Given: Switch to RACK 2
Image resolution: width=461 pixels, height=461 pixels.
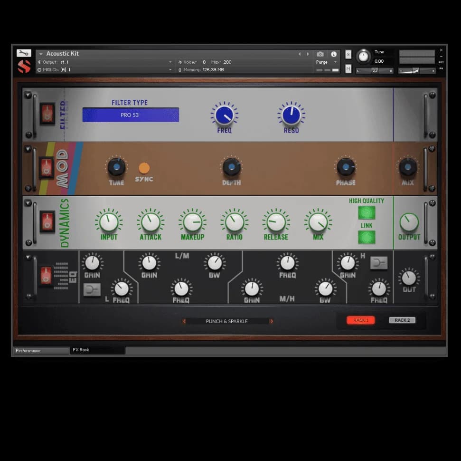Looking at the screenshot, I should coord(402,320).
